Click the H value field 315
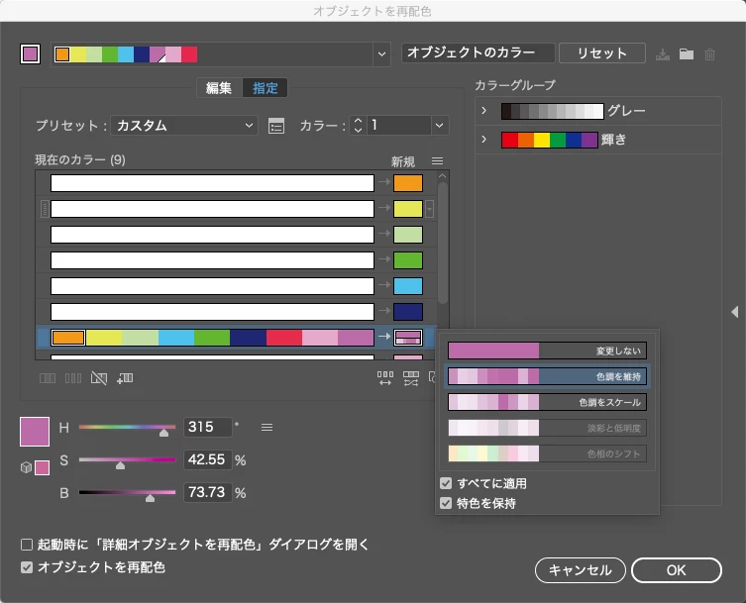 [x=207, y=427]
